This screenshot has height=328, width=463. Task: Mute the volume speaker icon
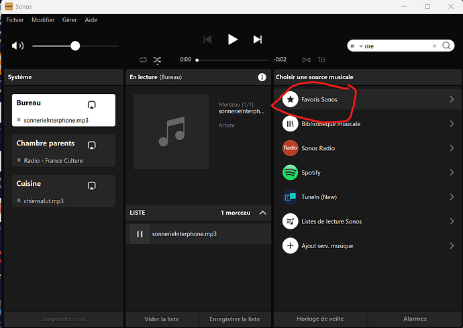17,46
